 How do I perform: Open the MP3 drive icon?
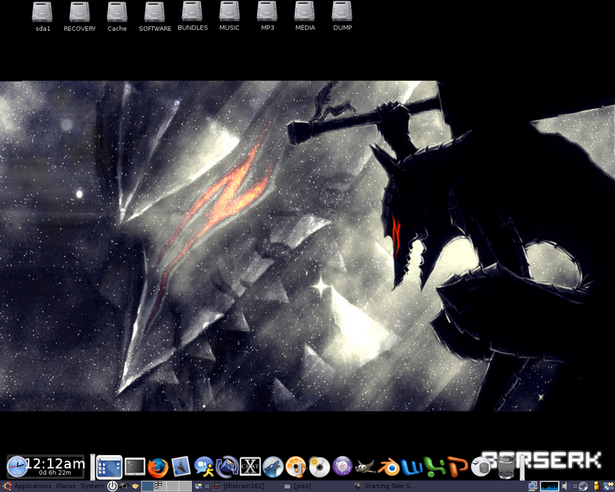pos(267,16)
